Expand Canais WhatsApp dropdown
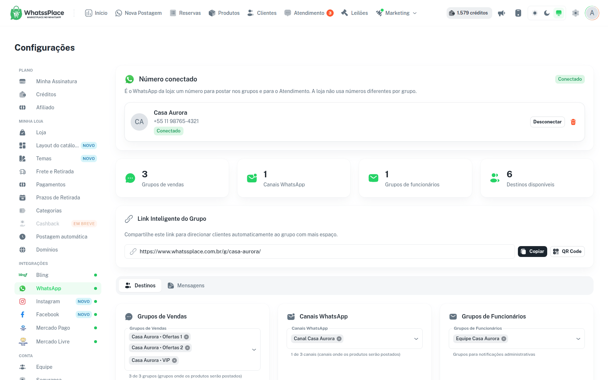 [x=416, y=339]
